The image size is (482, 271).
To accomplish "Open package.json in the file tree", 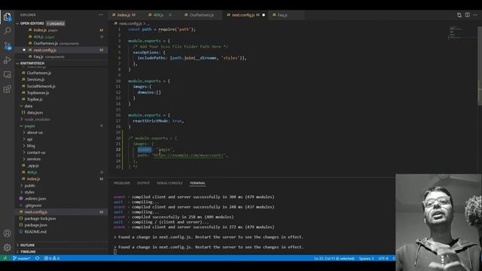I will 62,225.
